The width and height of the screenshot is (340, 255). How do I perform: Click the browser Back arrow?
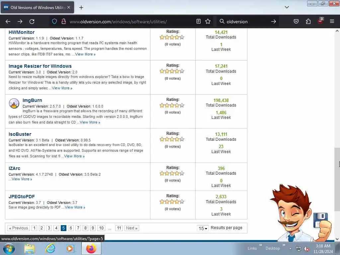(x=8, y=22)
